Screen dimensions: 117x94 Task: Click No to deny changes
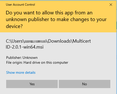(84, 84)
